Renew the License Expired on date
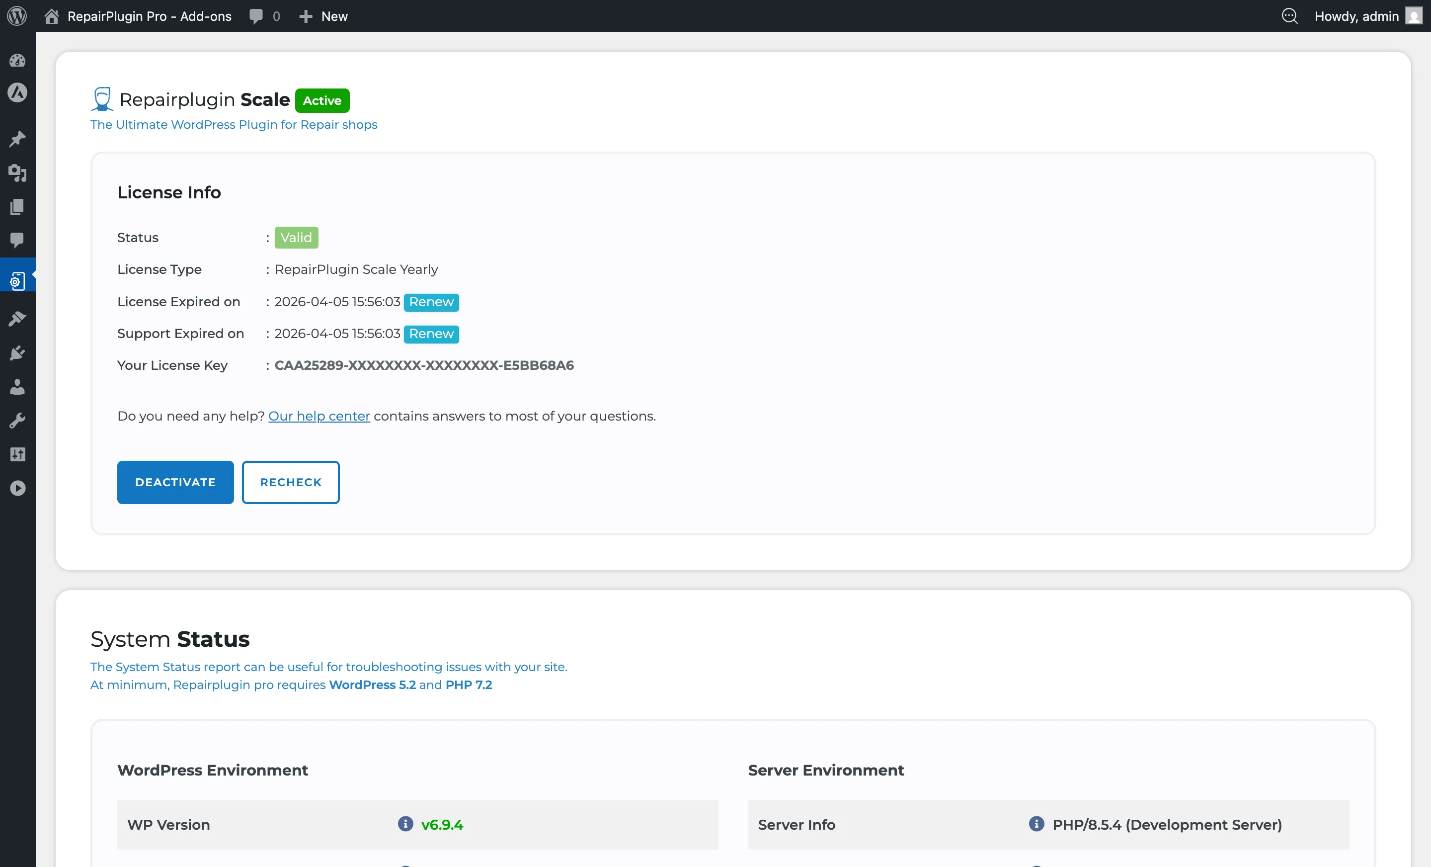 [x=431, y=302]
